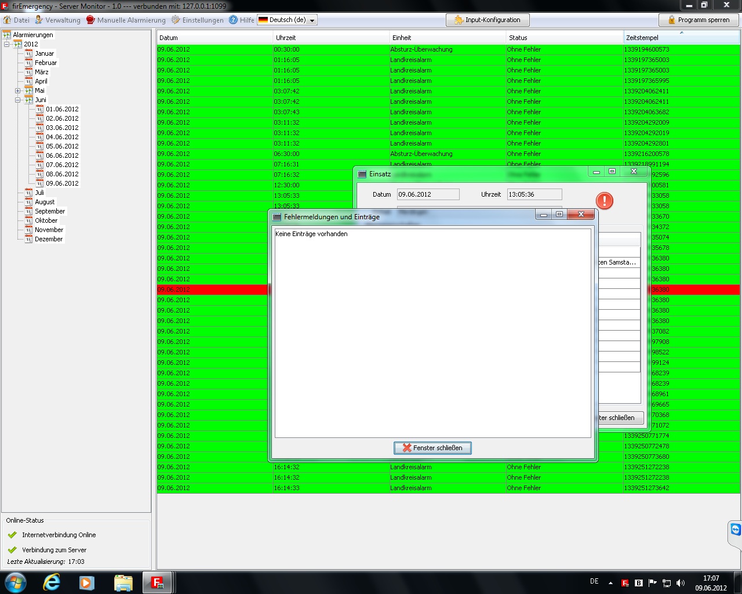Click the Windows Start orb
This screenshot has height=594, width=742.
[16, 582]
